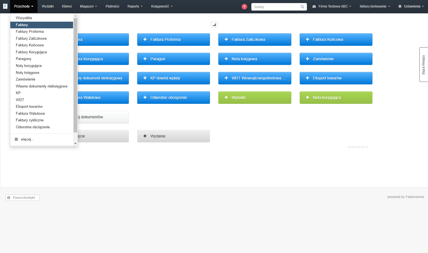Open the faktury.testowanie account dropdown
The width and height of the screenshot is (428, 253).
click(375, 6)
